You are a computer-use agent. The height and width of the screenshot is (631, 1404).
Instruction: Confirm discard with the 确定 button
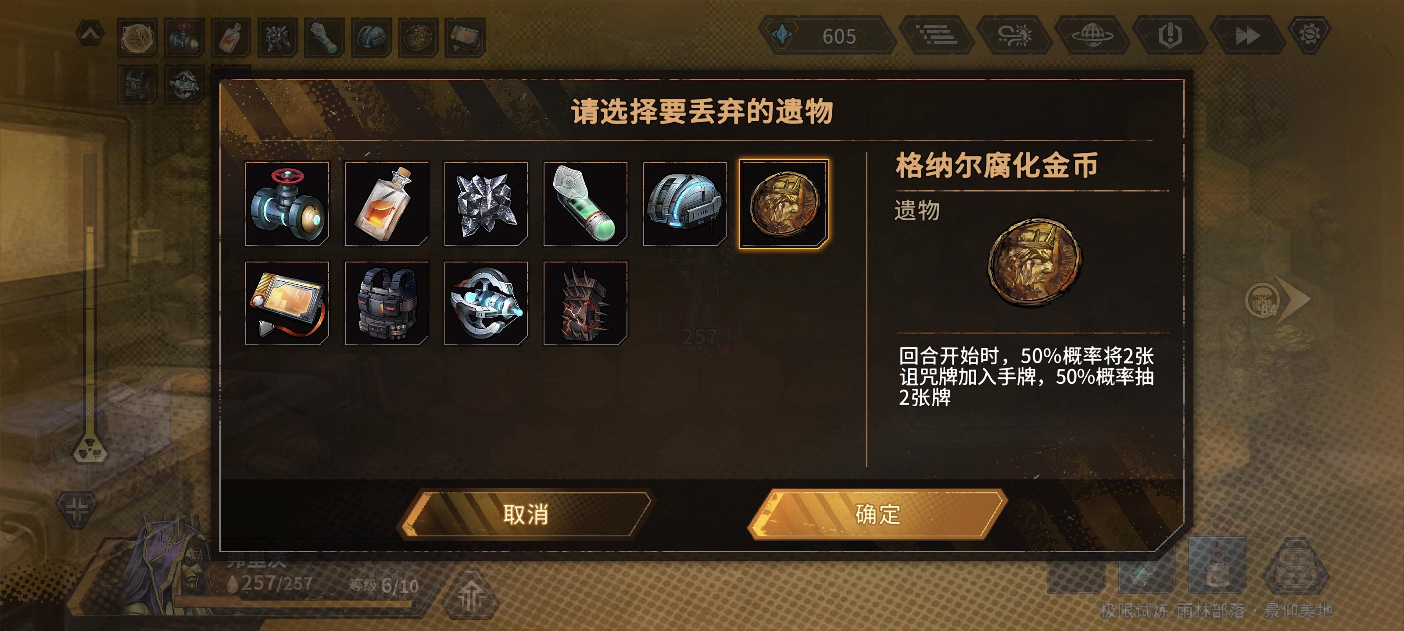[x=877, y=514]
